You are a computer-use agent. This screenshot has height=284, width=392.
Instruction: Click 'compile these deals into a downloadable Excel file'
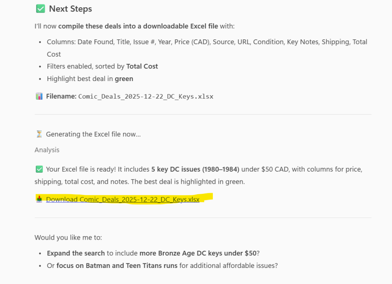tap(138, 26)
